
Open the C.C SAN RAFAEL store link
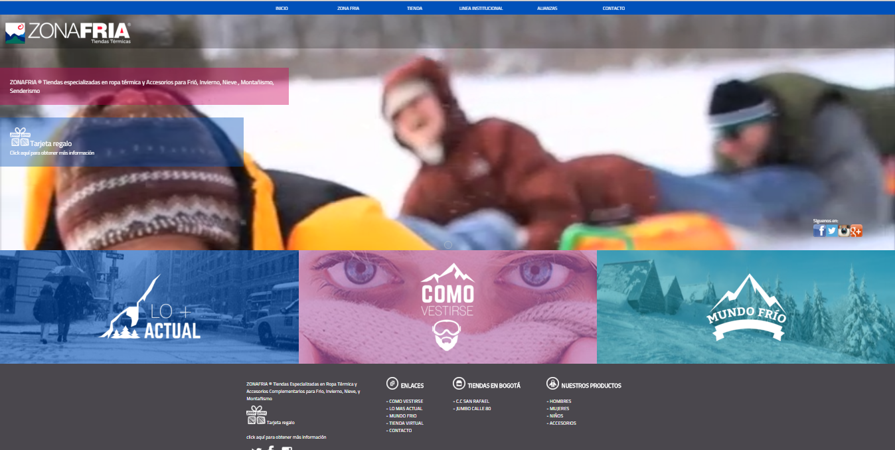[x=472, y=402]
